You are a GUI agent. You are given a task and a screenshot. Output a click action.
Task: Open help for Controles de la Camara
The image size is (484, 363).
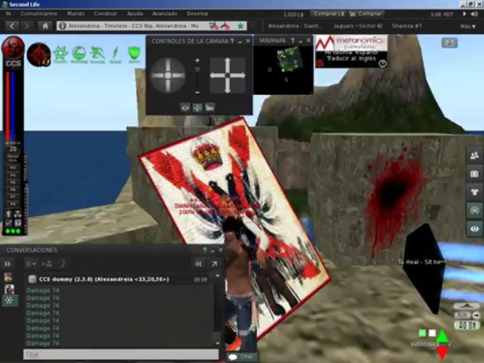[x=232, y=41]
